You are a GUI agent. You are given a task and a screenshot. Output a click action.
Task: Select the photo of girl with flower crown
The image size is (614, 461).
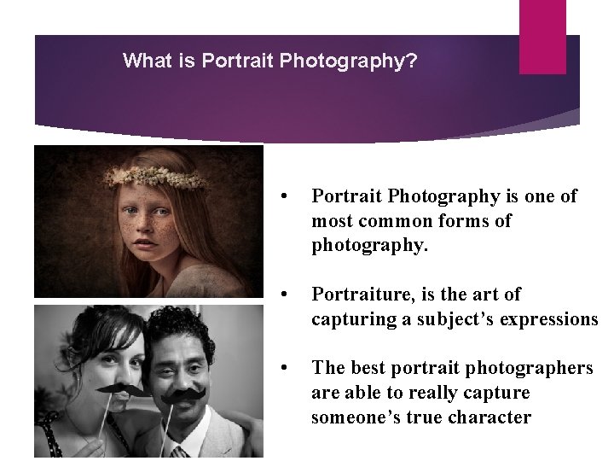[x=148, y=221]
